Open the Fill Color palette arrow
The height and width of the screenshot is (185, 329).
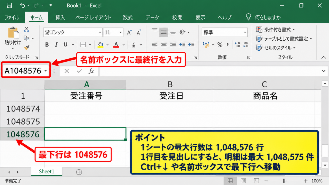pyautogui.click(x=107, y=45)
